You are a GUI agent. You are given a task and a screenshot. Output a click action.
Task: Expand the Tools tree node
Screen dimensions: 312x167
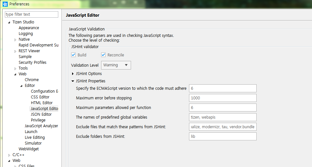click(x=15, y=69)
